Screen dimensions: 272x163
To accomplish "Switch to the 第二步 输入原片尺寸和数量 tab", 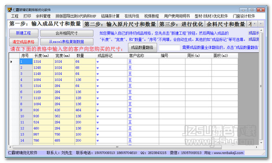I will click(x=120, y=24).
